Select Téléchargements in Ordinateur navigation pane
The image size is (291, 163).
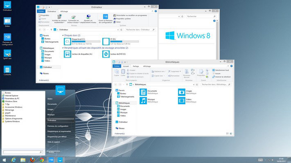[x=50, y=42]
